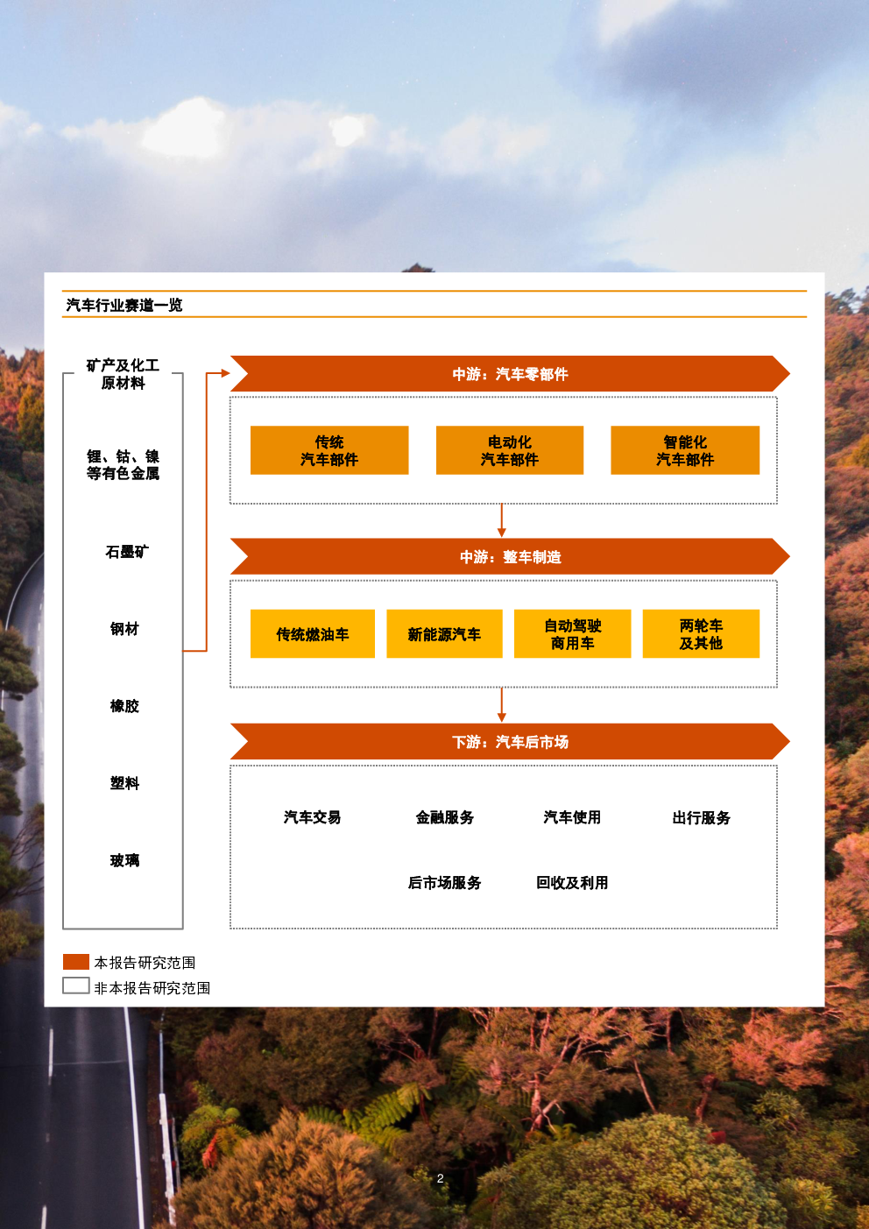Viewport: 869px width, 1229px height.
Task: Click the 金融服务 label
Action: [445, 817]
